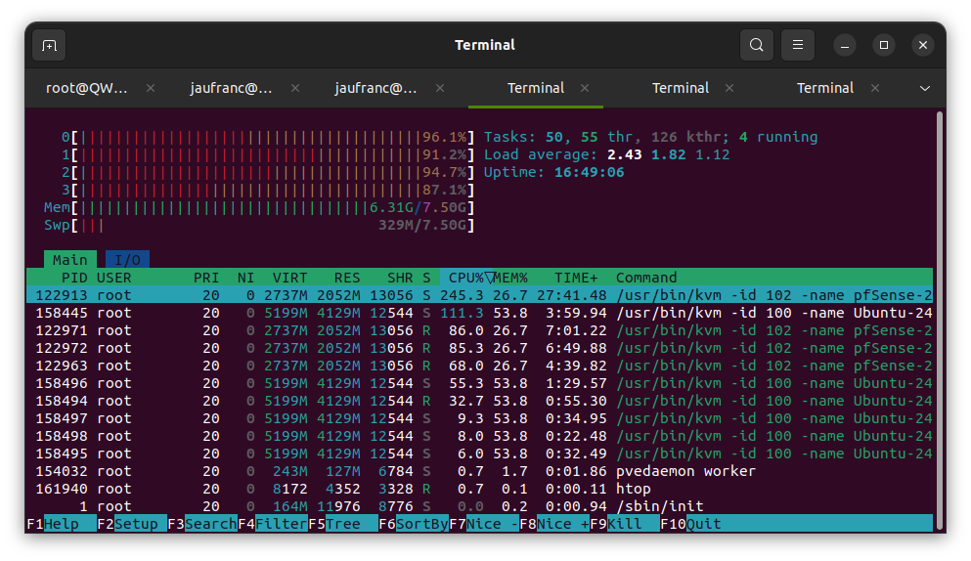Switch to the last Terminal tab

point(825,89)
